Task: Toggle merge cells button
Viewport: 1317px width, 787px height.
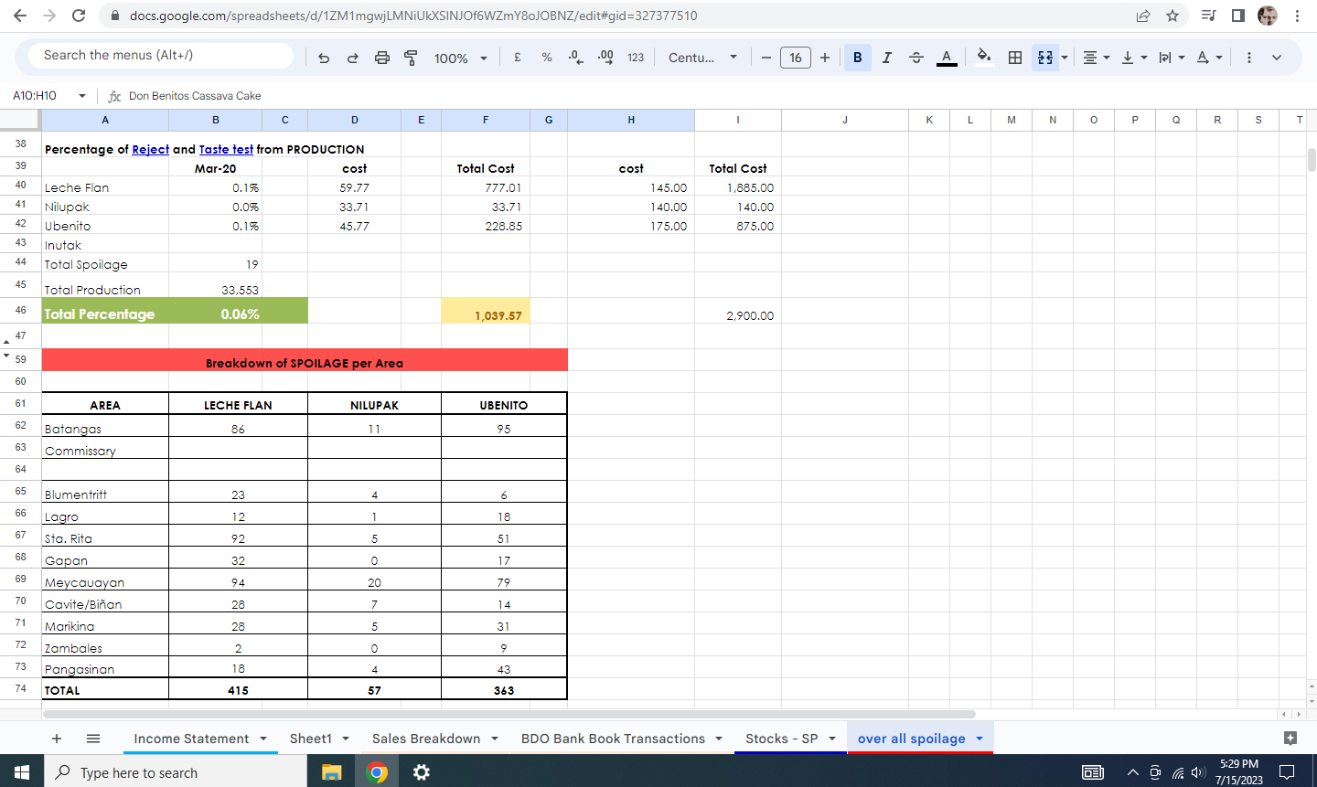Action: point(1045,58)
